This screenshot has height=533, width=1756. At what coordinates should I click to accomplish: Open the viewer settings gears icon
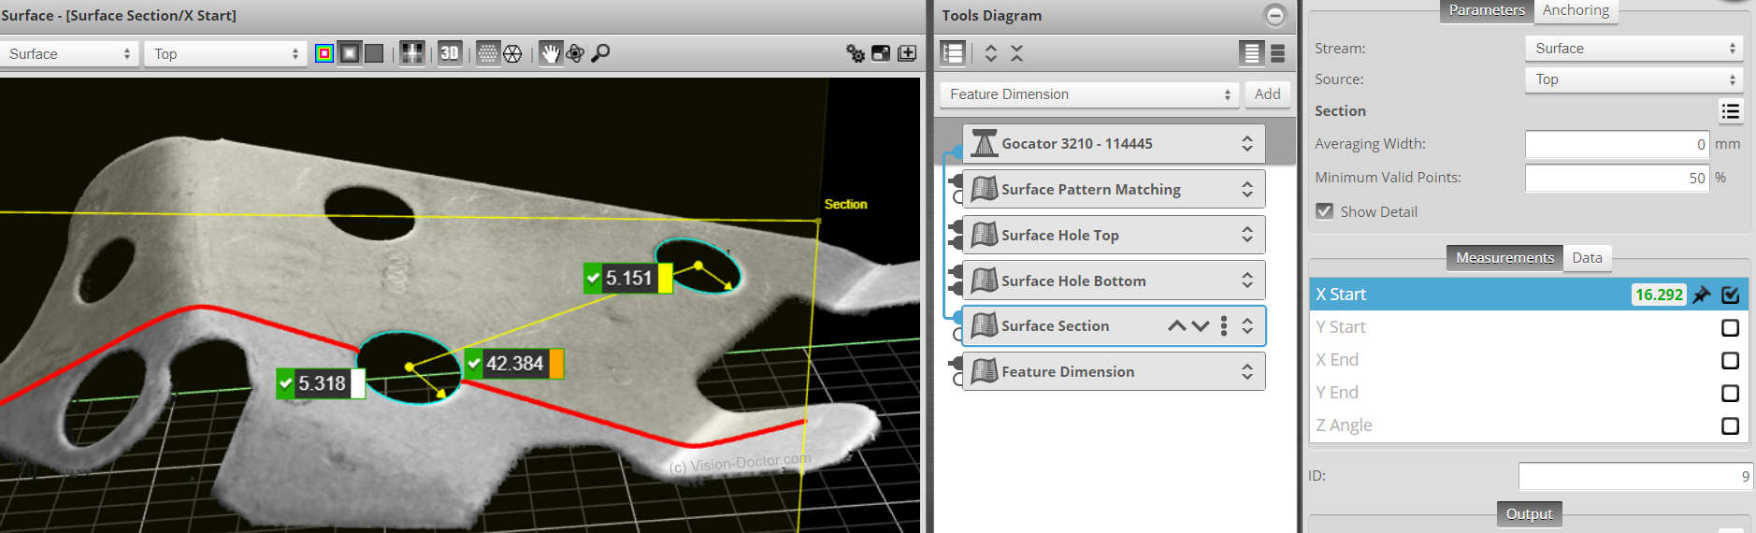click(855, 53)
